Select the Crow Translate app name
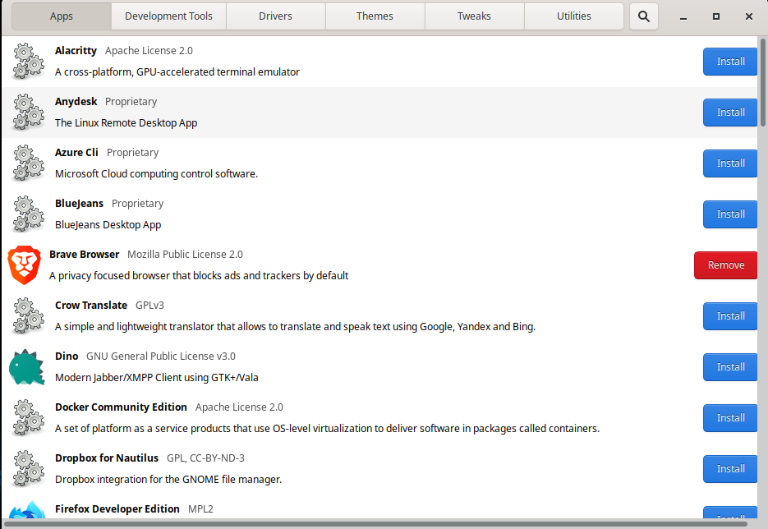This screenshot has width=768, height=529. click(91, 305)
